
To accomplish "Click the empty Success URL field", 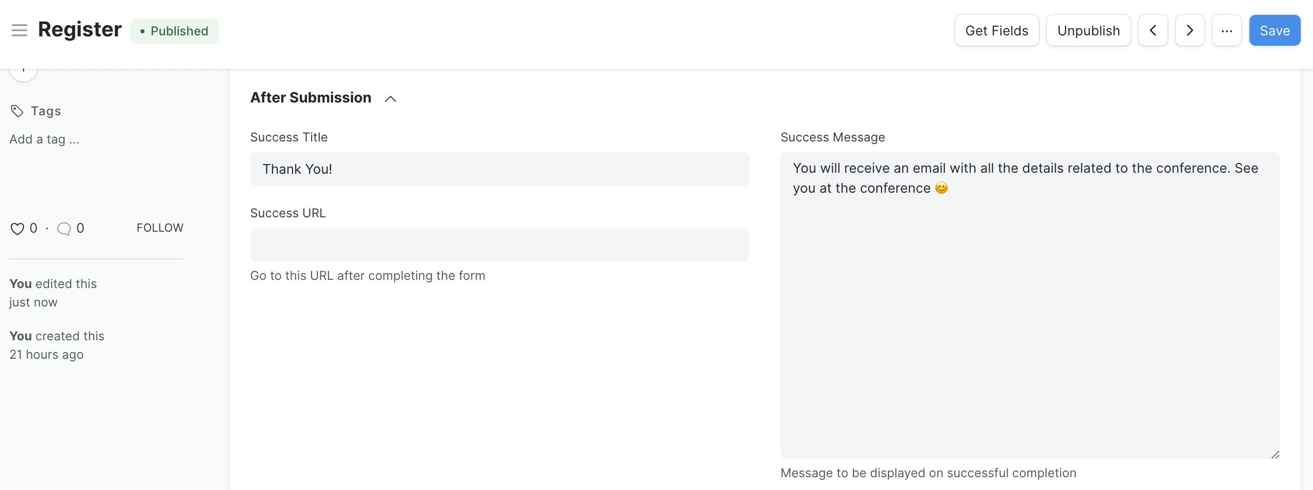I will click(x=499, y=244).
